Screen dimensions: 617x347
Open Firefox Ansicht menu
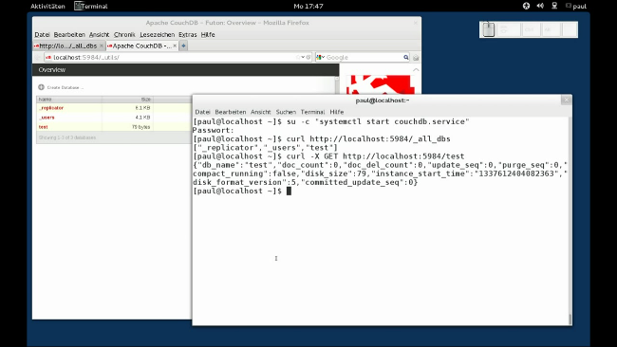pyautogui.click(x=99, y=34)
